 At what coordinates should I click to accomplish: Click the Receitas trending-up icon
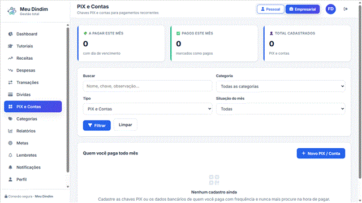(x=10, y=58)
